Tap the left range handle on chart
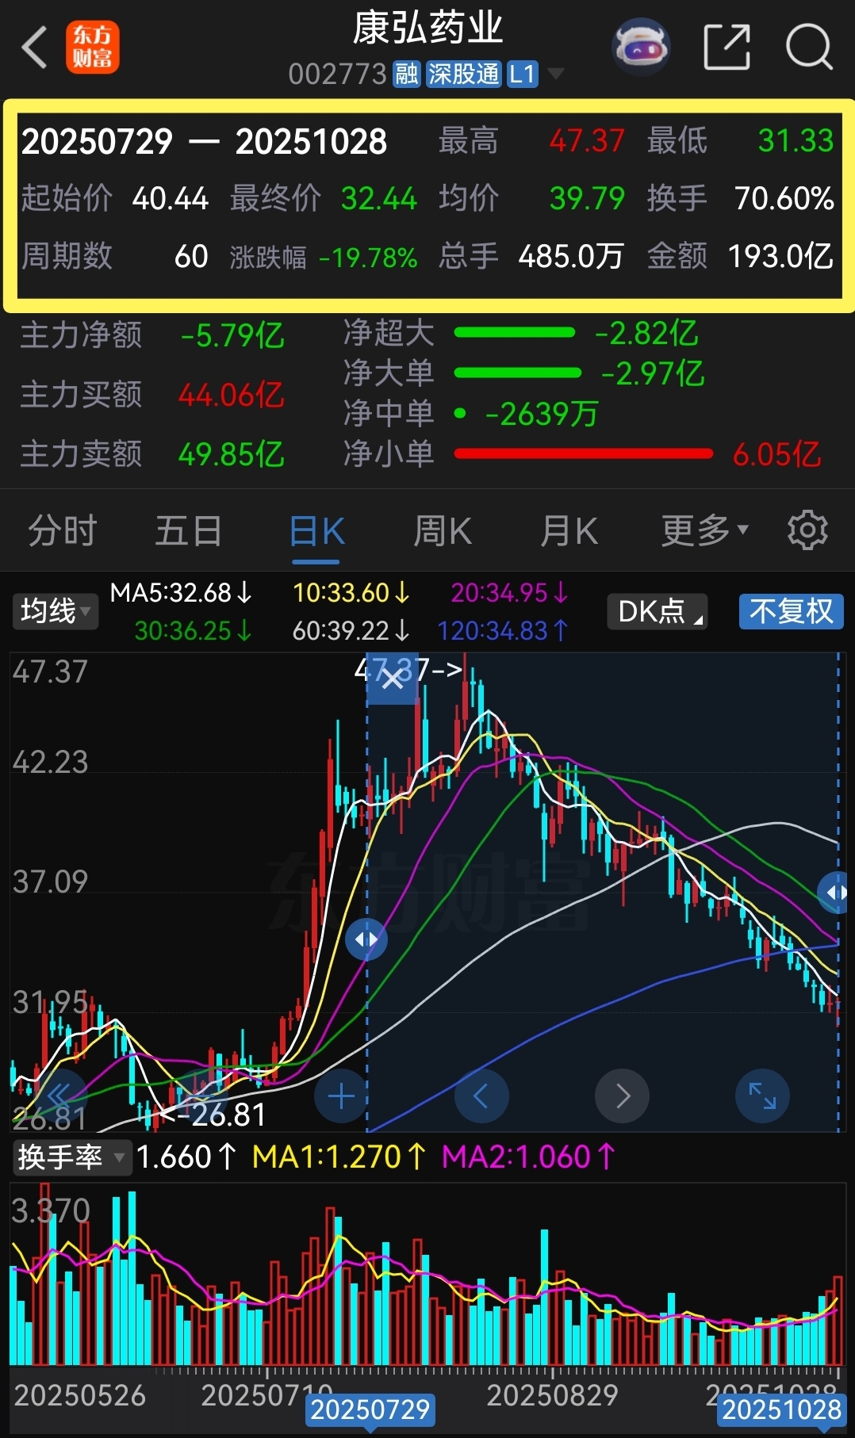The height and width of the screenshot is (1438, 855). (366, 939)
